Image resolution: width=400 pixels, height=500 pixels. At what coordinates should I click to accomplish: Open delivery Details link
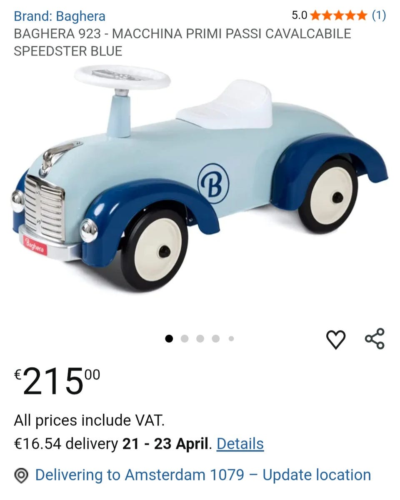pyautogui.click(x=240, y=444)
